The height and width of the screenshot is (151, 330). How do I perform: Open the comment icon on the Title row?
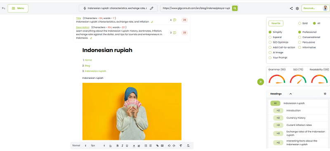tap(174, 20)
